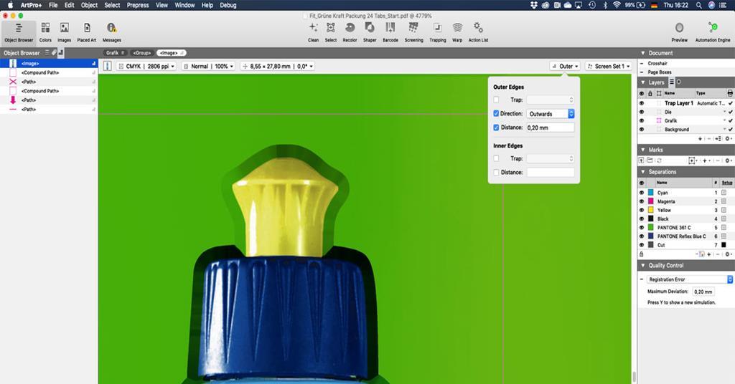Open the Window menu
735x384 pixels.
(184, 5)
